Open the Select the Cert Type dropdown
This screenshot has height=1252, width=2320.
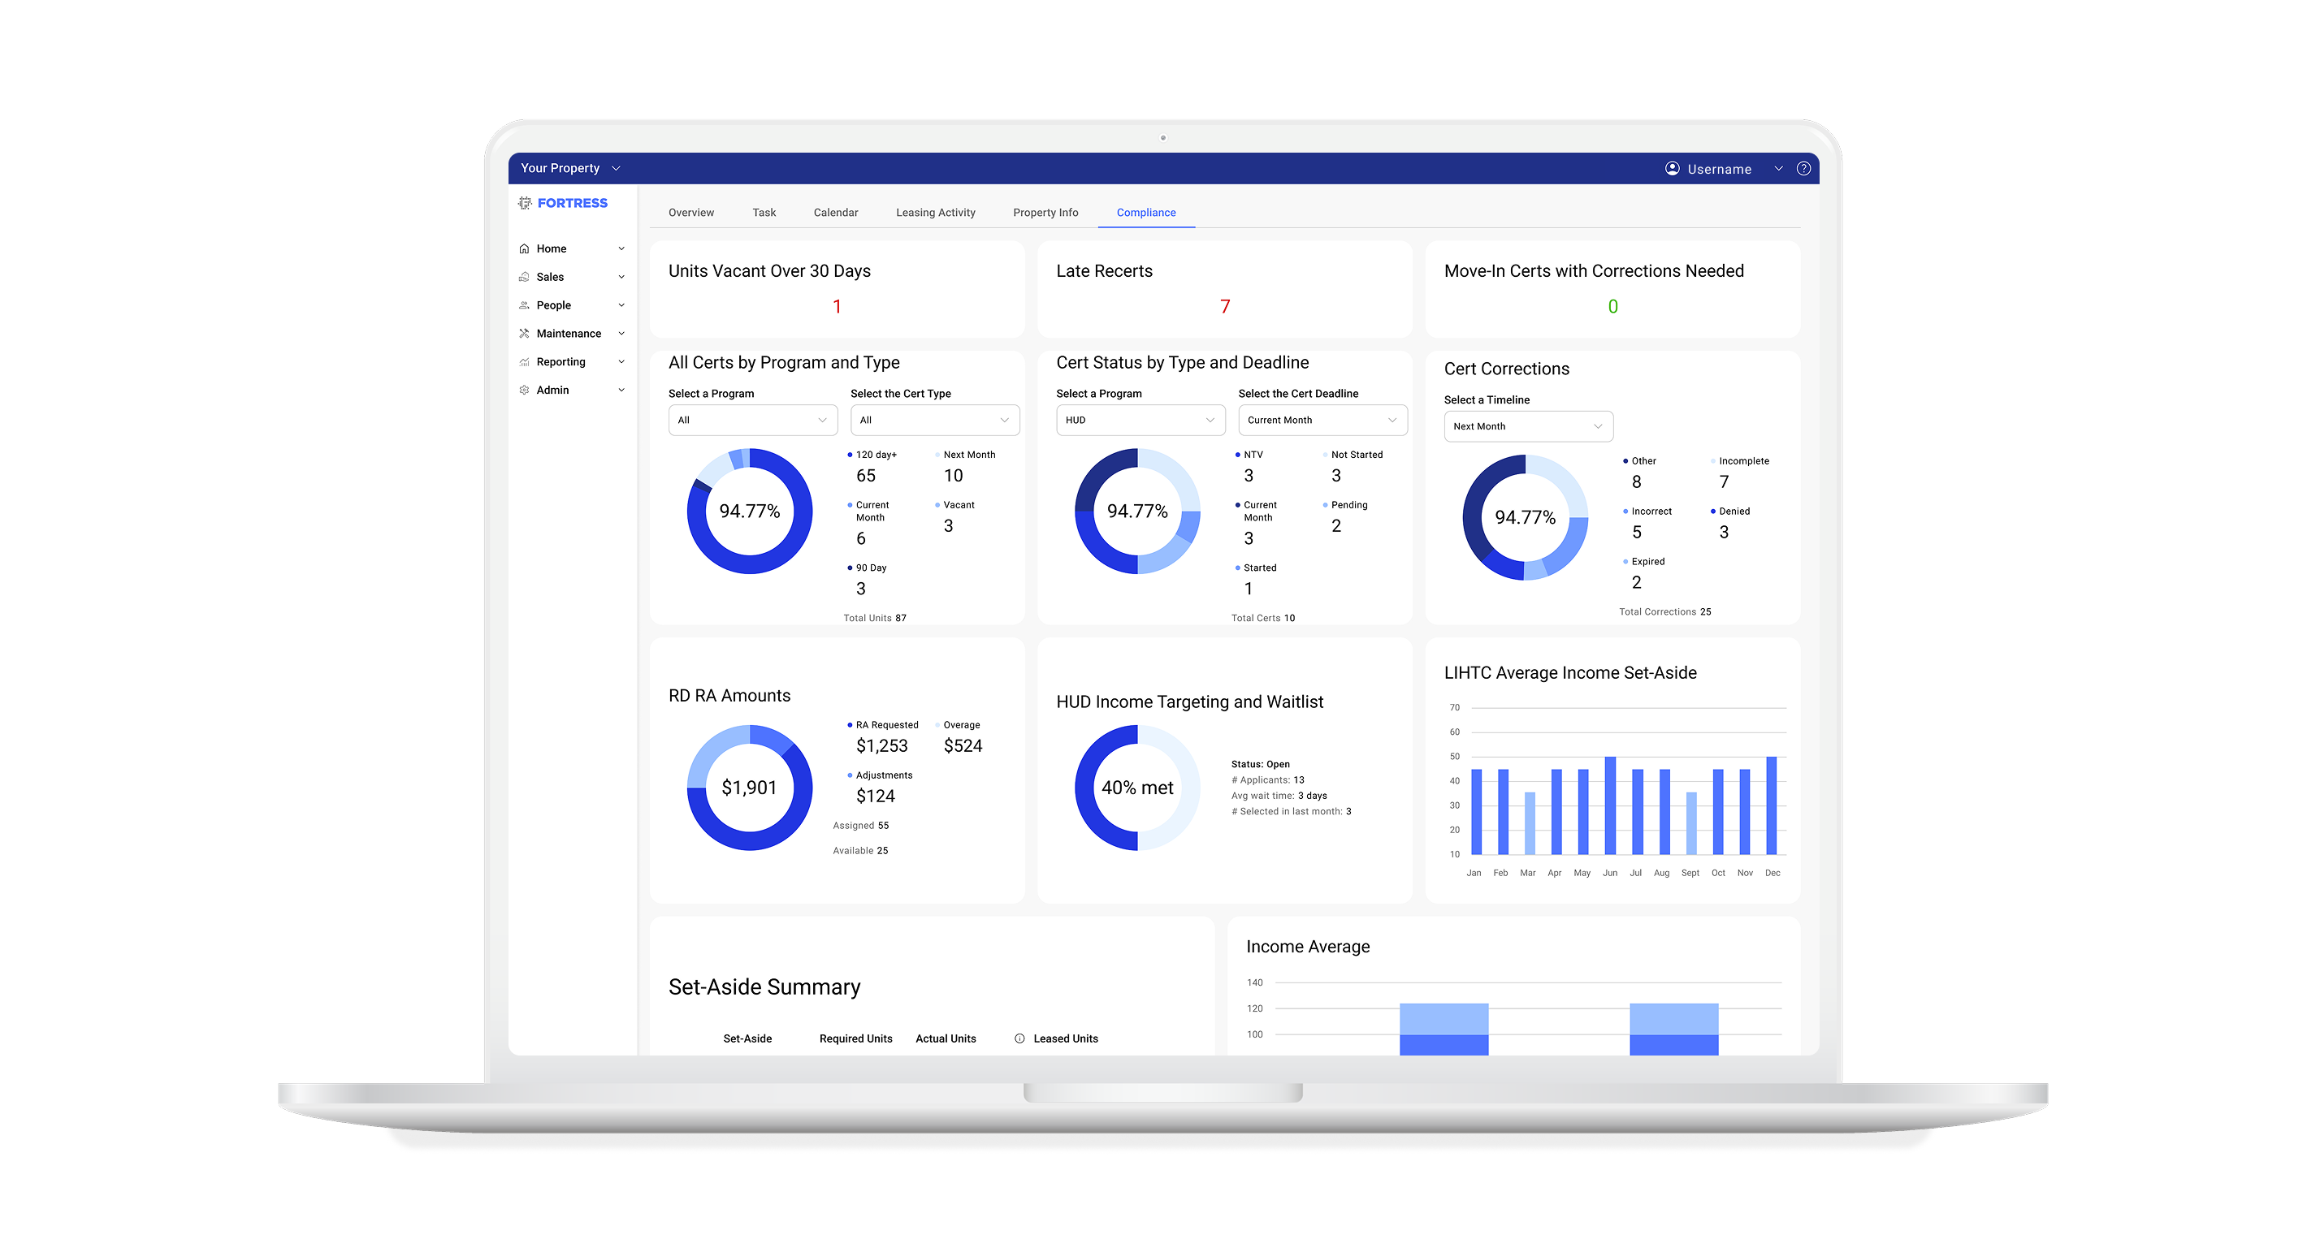934,421
